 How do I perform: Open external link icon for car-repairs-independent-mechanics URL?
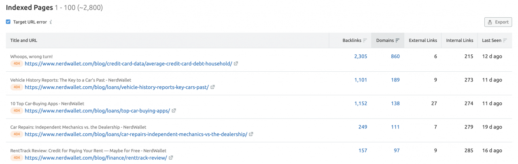click(251, 134)
